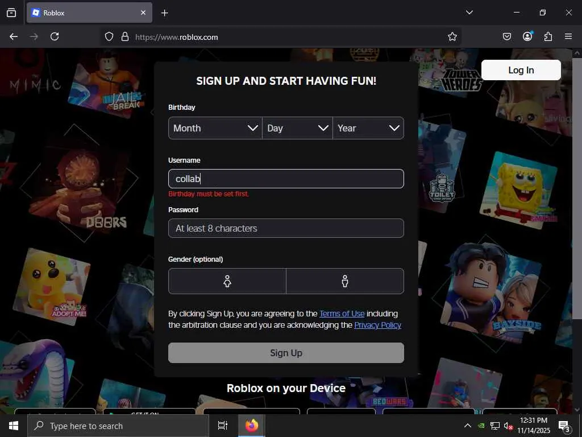Open the Day dropdown
582x437 pixels.
[297, 128]
